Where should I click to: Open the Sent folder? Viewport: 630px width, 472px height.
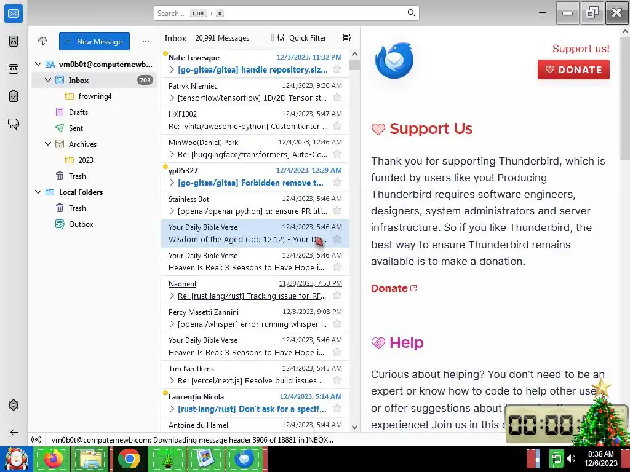coord(94,128)
